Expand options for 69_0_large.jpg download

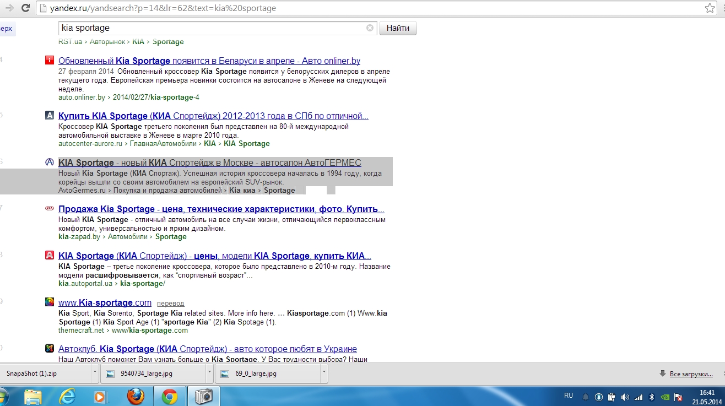[324, 373]
